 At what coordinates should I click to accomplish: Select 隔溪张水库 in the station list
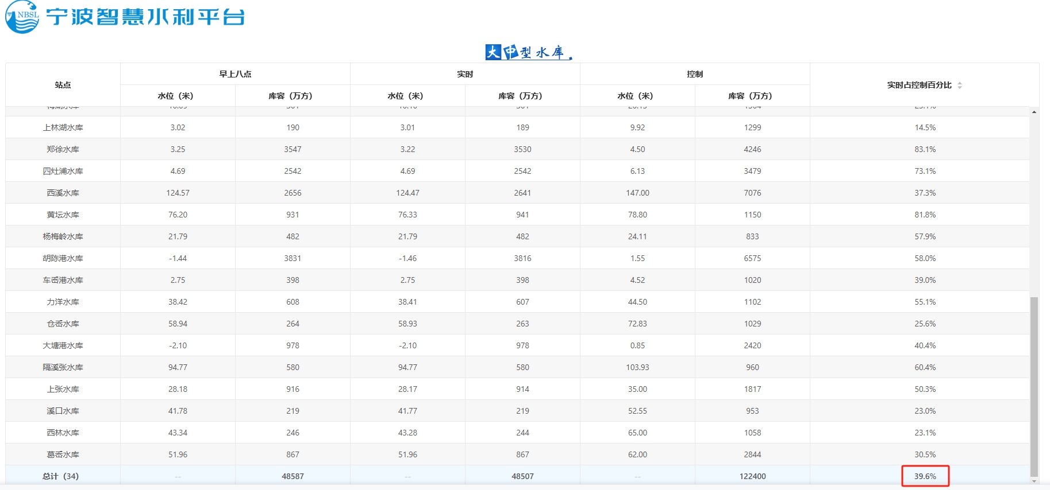(63, 367)
